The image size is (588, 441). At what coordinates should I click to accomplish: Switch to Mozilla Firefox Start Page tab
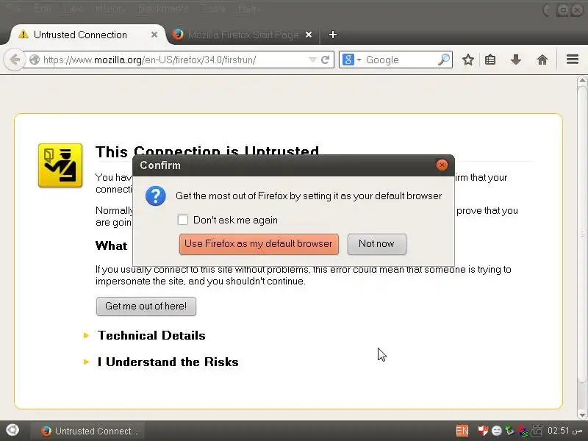coord(243,35)
